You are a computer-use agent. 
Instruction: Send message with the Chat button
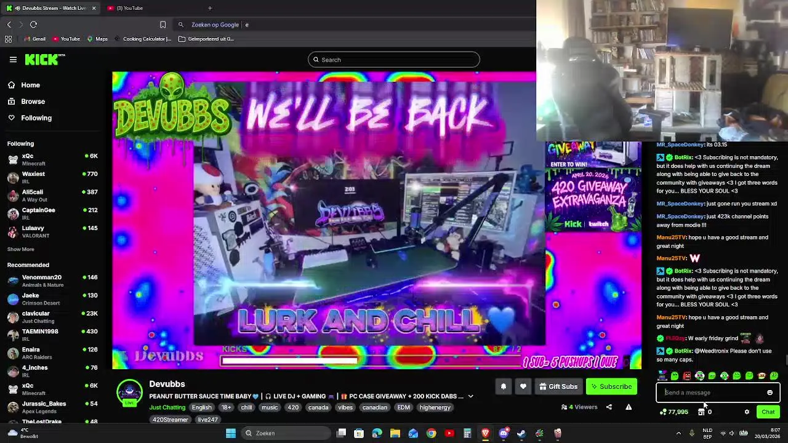[768, 412]
